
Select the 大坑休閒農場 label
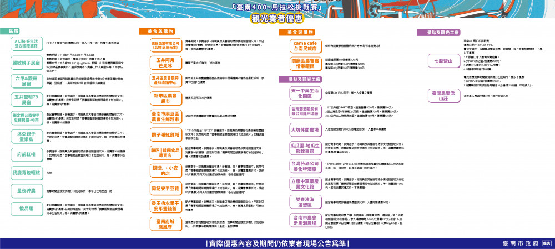pos(305,130)
